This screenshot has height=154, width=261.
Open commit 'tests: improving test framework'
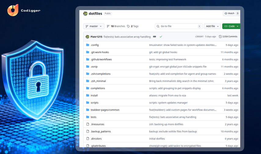[168, 59]
